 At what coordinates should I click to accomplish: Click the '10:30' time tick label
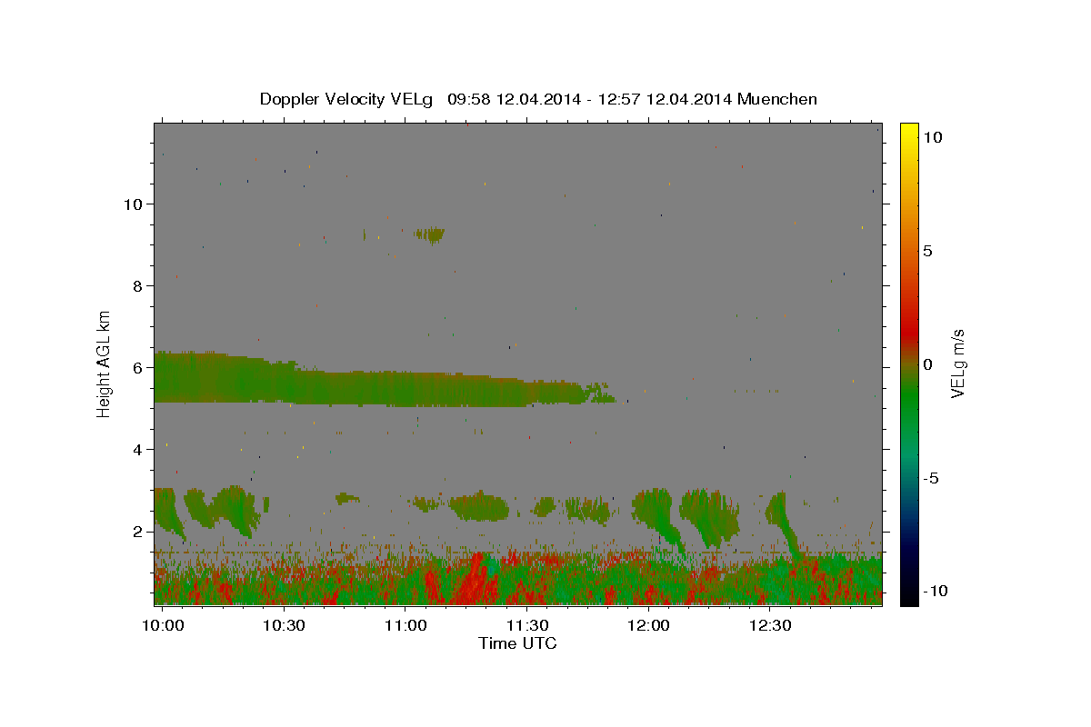click(x=284, y=626)
